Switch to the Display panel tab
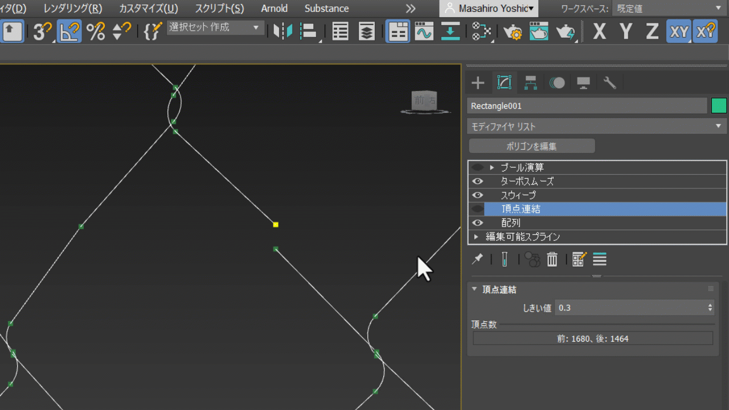Screen dimensions: 729x410 click(583, 83)
